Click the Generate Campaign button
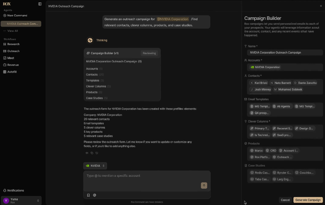Screen dimensions: 325x205 click(x=307, y=200)
